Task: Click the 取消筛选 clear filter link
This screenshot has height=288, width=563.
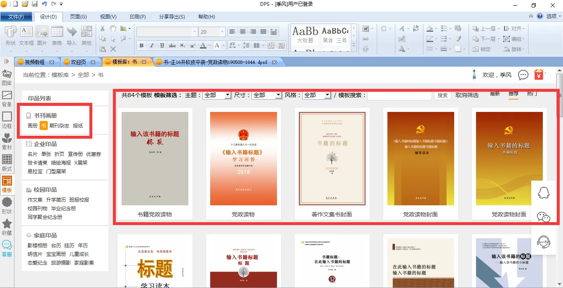Action: 467,95
